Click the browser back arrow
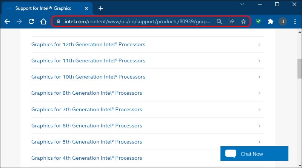The height and width of the screenshot is (168, 302). tap(7, 21)
